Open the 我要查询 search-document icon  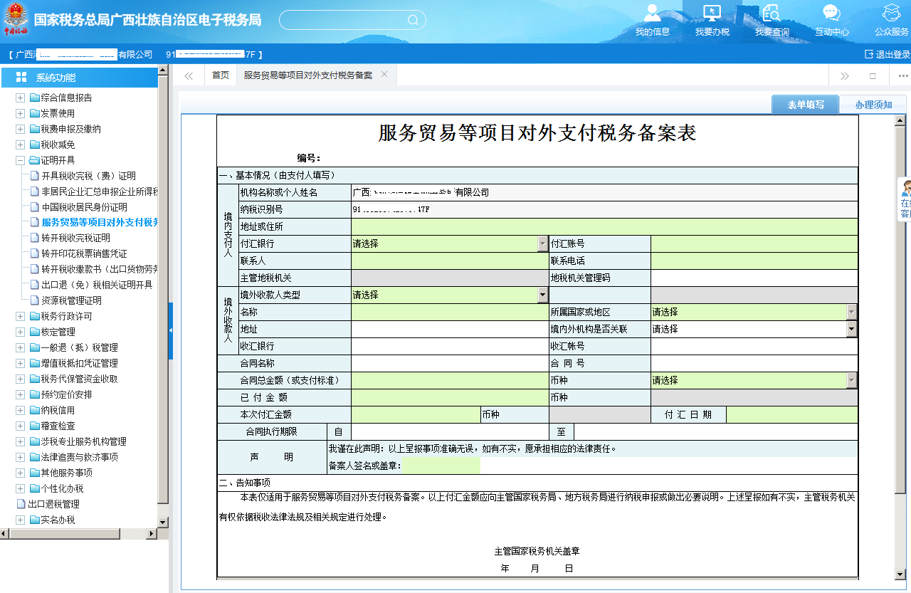coord(772,13)
